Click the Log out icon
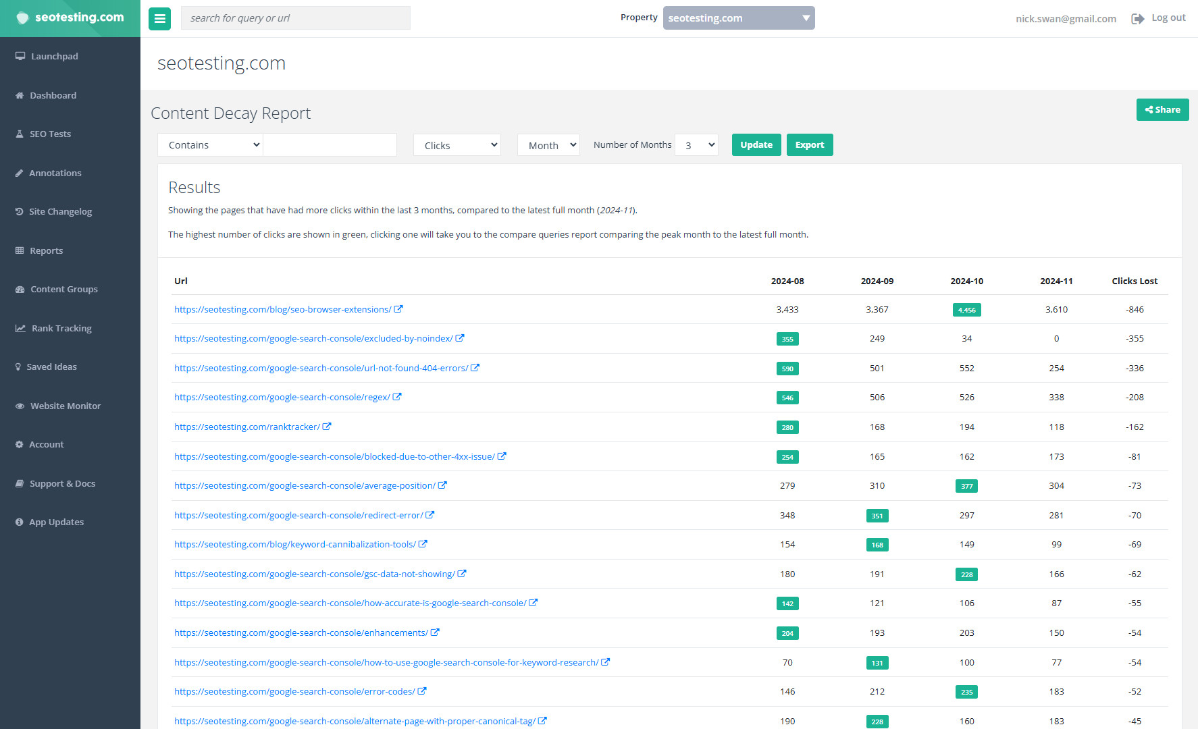Image resolution: width=1198 pixels, height=729 pixels. pos(1137,18)
